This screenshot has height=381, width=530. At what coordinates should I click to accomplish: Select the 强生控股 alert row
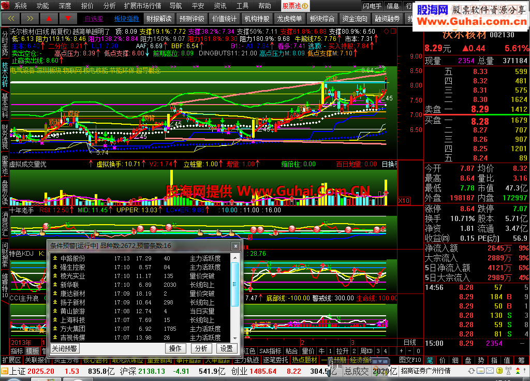point(141,267)
